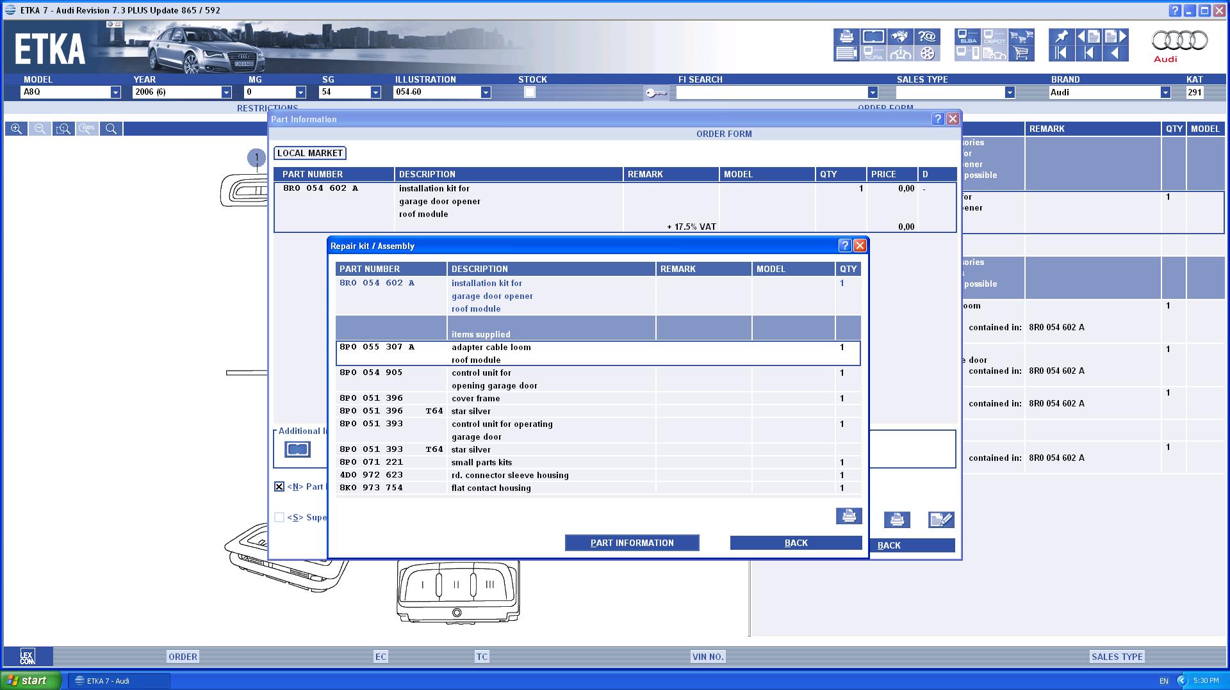
Task: Click the printer icon in top toolbar
Action: pos(846,36)
